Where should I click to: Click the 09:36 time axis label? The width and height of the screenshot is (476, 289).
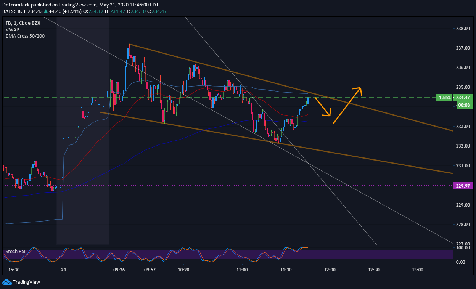point(119,270)
